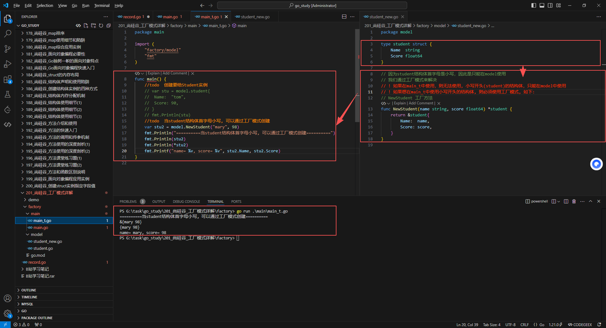Toggle the bottom panel visibility

542,5
